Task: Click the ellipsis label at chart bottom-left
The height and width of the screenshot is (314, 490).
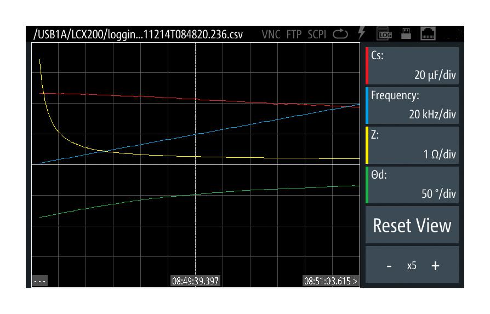Action: 40,281
